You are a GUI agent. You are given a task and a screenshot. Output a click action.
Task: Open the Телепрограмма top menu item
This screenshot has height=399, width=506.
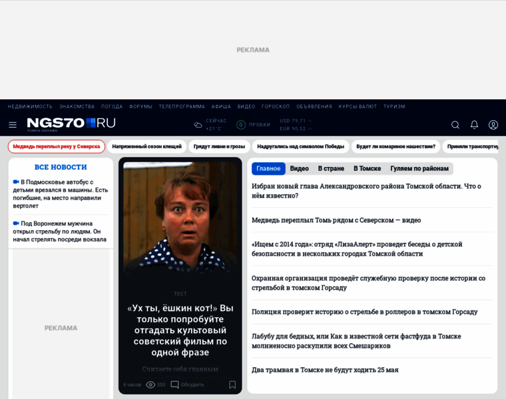[x=182, y=106]
